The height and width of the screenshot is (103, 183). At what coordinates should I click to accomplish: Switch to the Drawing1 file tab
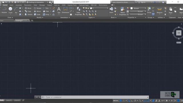[22, 21]
